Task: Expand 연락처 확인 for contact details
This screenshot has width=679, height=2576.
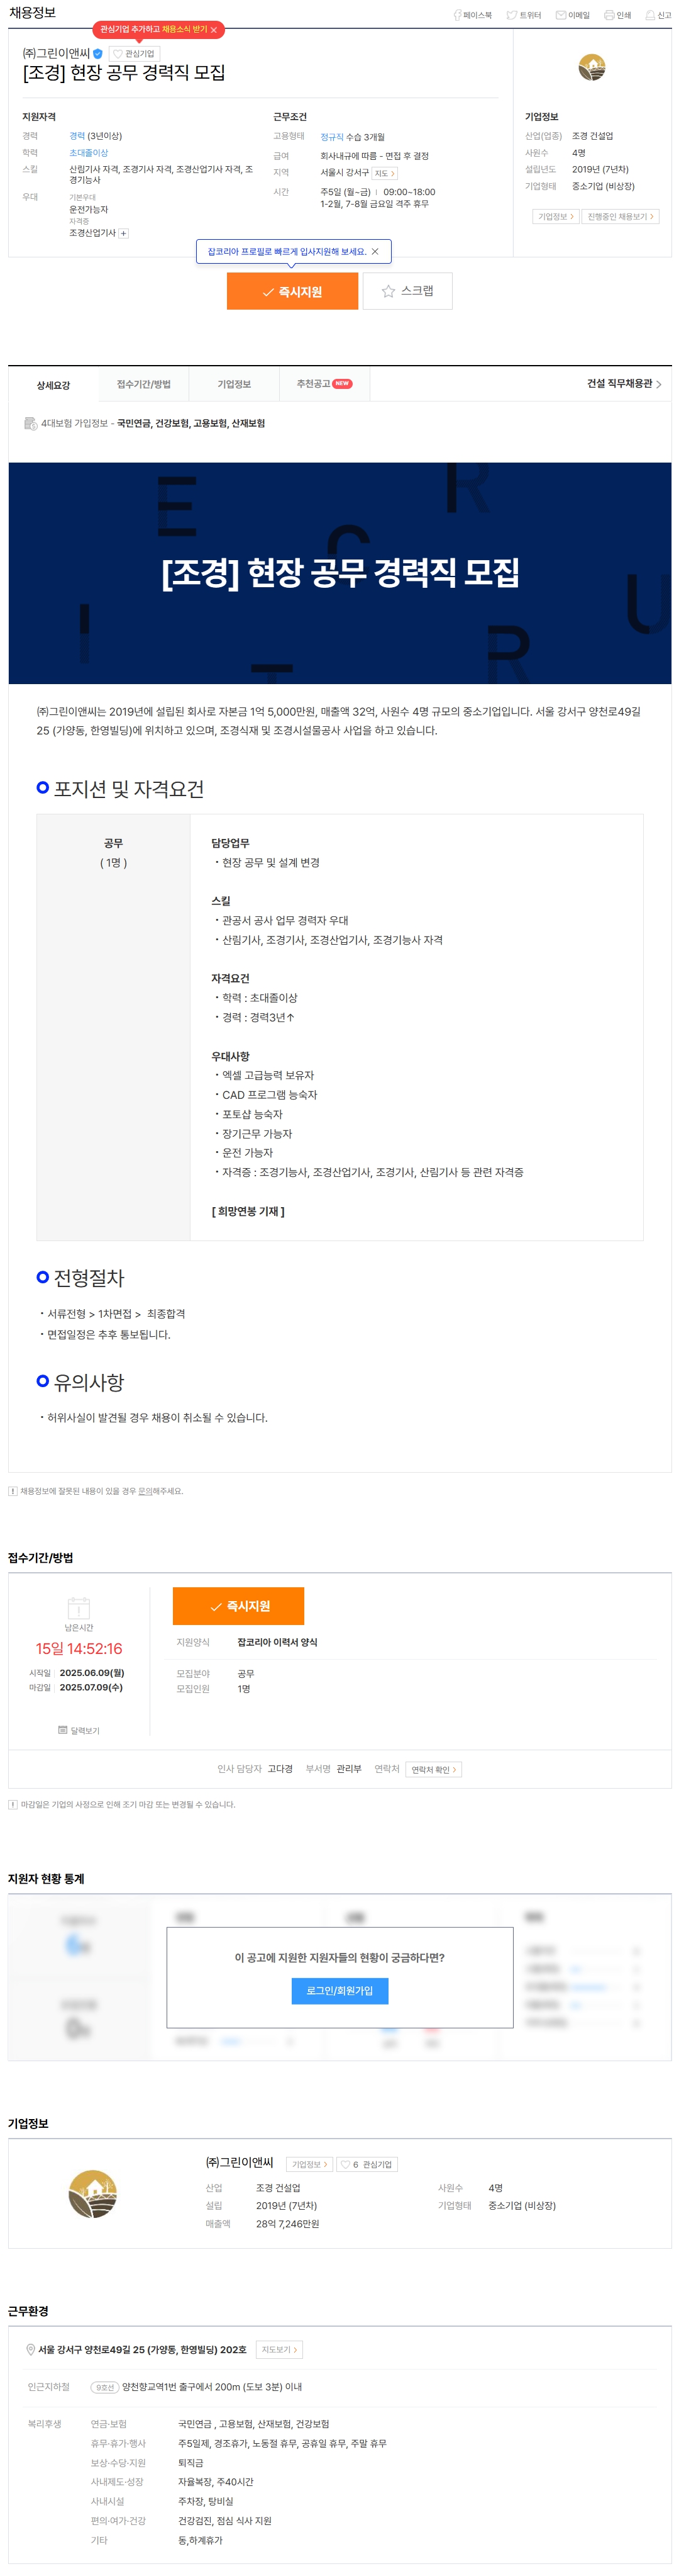Action: tap(433, 1769)
